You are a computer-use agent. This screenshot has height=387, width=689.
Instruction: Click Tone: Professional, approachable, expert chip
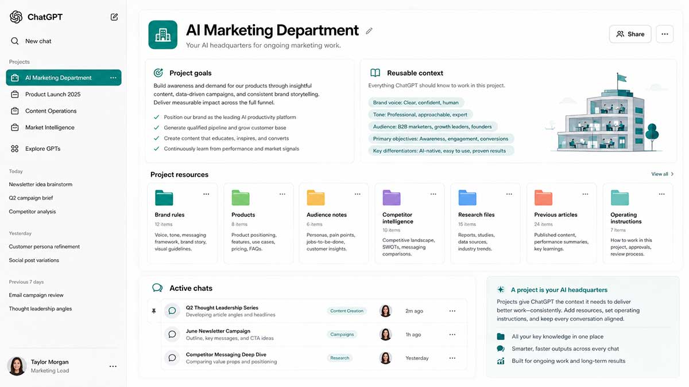[420, 115]
